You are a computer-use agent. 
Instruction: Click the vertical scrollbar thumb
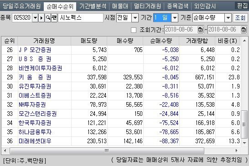coord(244,124)
